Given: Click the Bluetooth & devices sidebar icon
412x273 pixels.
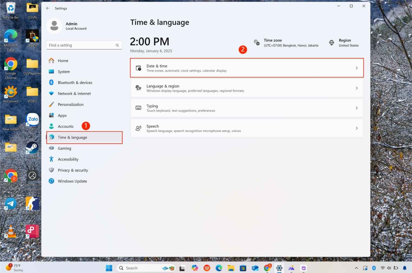Looking at the screenshot, I should (x=51, y=83).
